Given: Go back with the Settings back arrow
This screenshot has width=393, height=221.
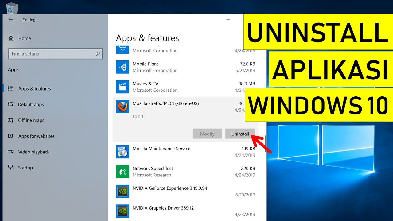Looking at the screenshot, I should coord(10,19).
